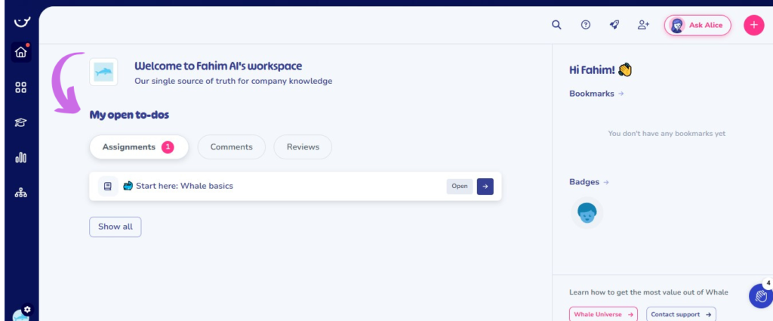Click the Show all button
This screenshot has width=773, height=321.
(x=115, y=227)
